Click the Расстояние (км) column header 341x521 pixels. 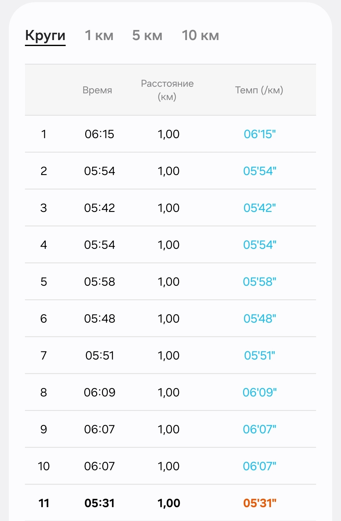coord(167,90)
